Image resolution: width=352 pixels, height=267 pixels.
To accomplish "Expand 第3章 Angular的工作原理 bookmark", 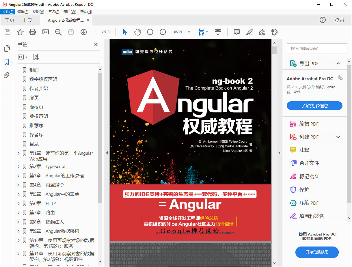I will pos(18,176).
